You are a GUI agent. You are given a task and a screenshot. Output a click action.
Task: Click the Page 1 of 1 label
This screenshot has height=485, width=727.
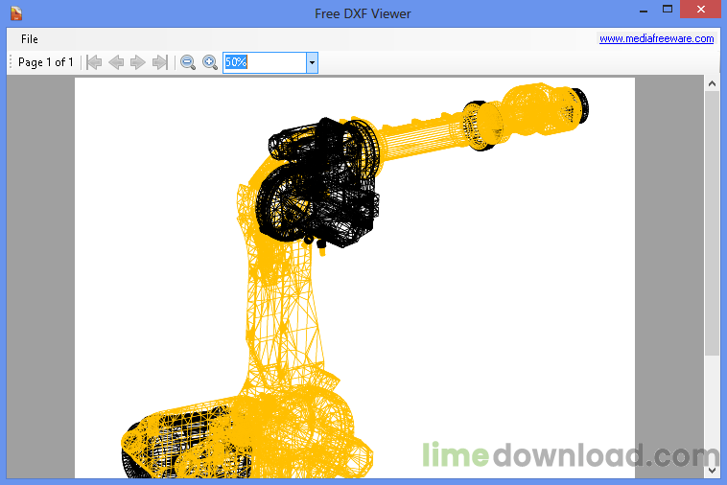click(x=45, y=62)
